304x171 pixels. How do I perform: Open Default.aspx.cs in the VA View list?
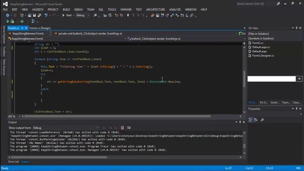(x=261, y=47)
